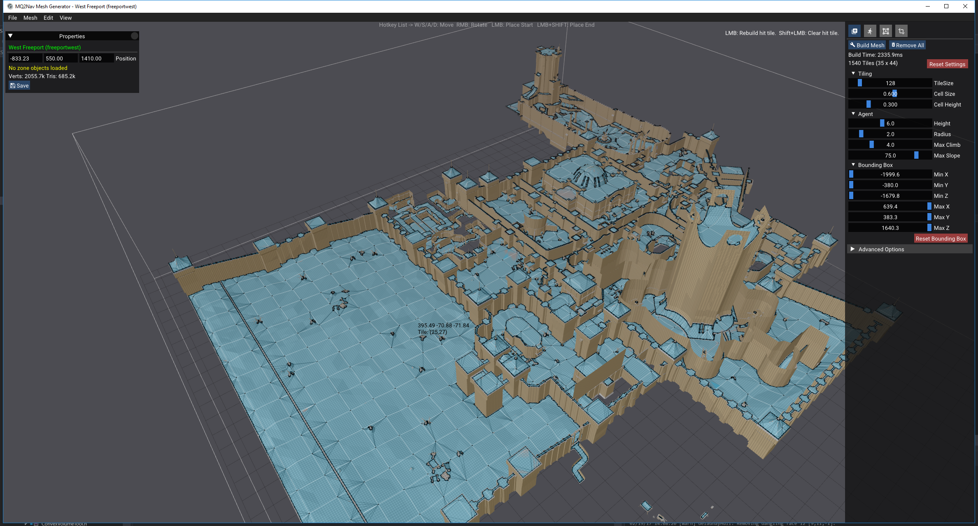Click the first Position field showing -833.23
Image resolution: width=978 pixels, height=526 pixels.
(25, 58)
